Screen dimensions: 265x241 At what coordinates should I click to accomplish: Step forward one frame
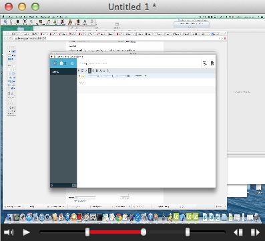pyautogui.click(x=255, y=232)
